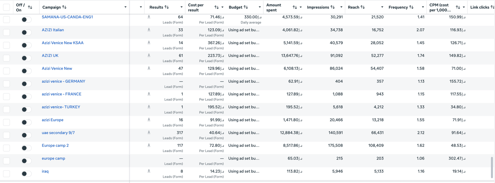Click download icon in AZIZI Italian row
This screenshot has height=183, width=495.
149,30
